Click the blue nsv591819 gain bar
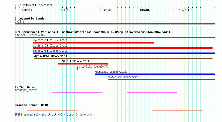 [x=155, y=74]
